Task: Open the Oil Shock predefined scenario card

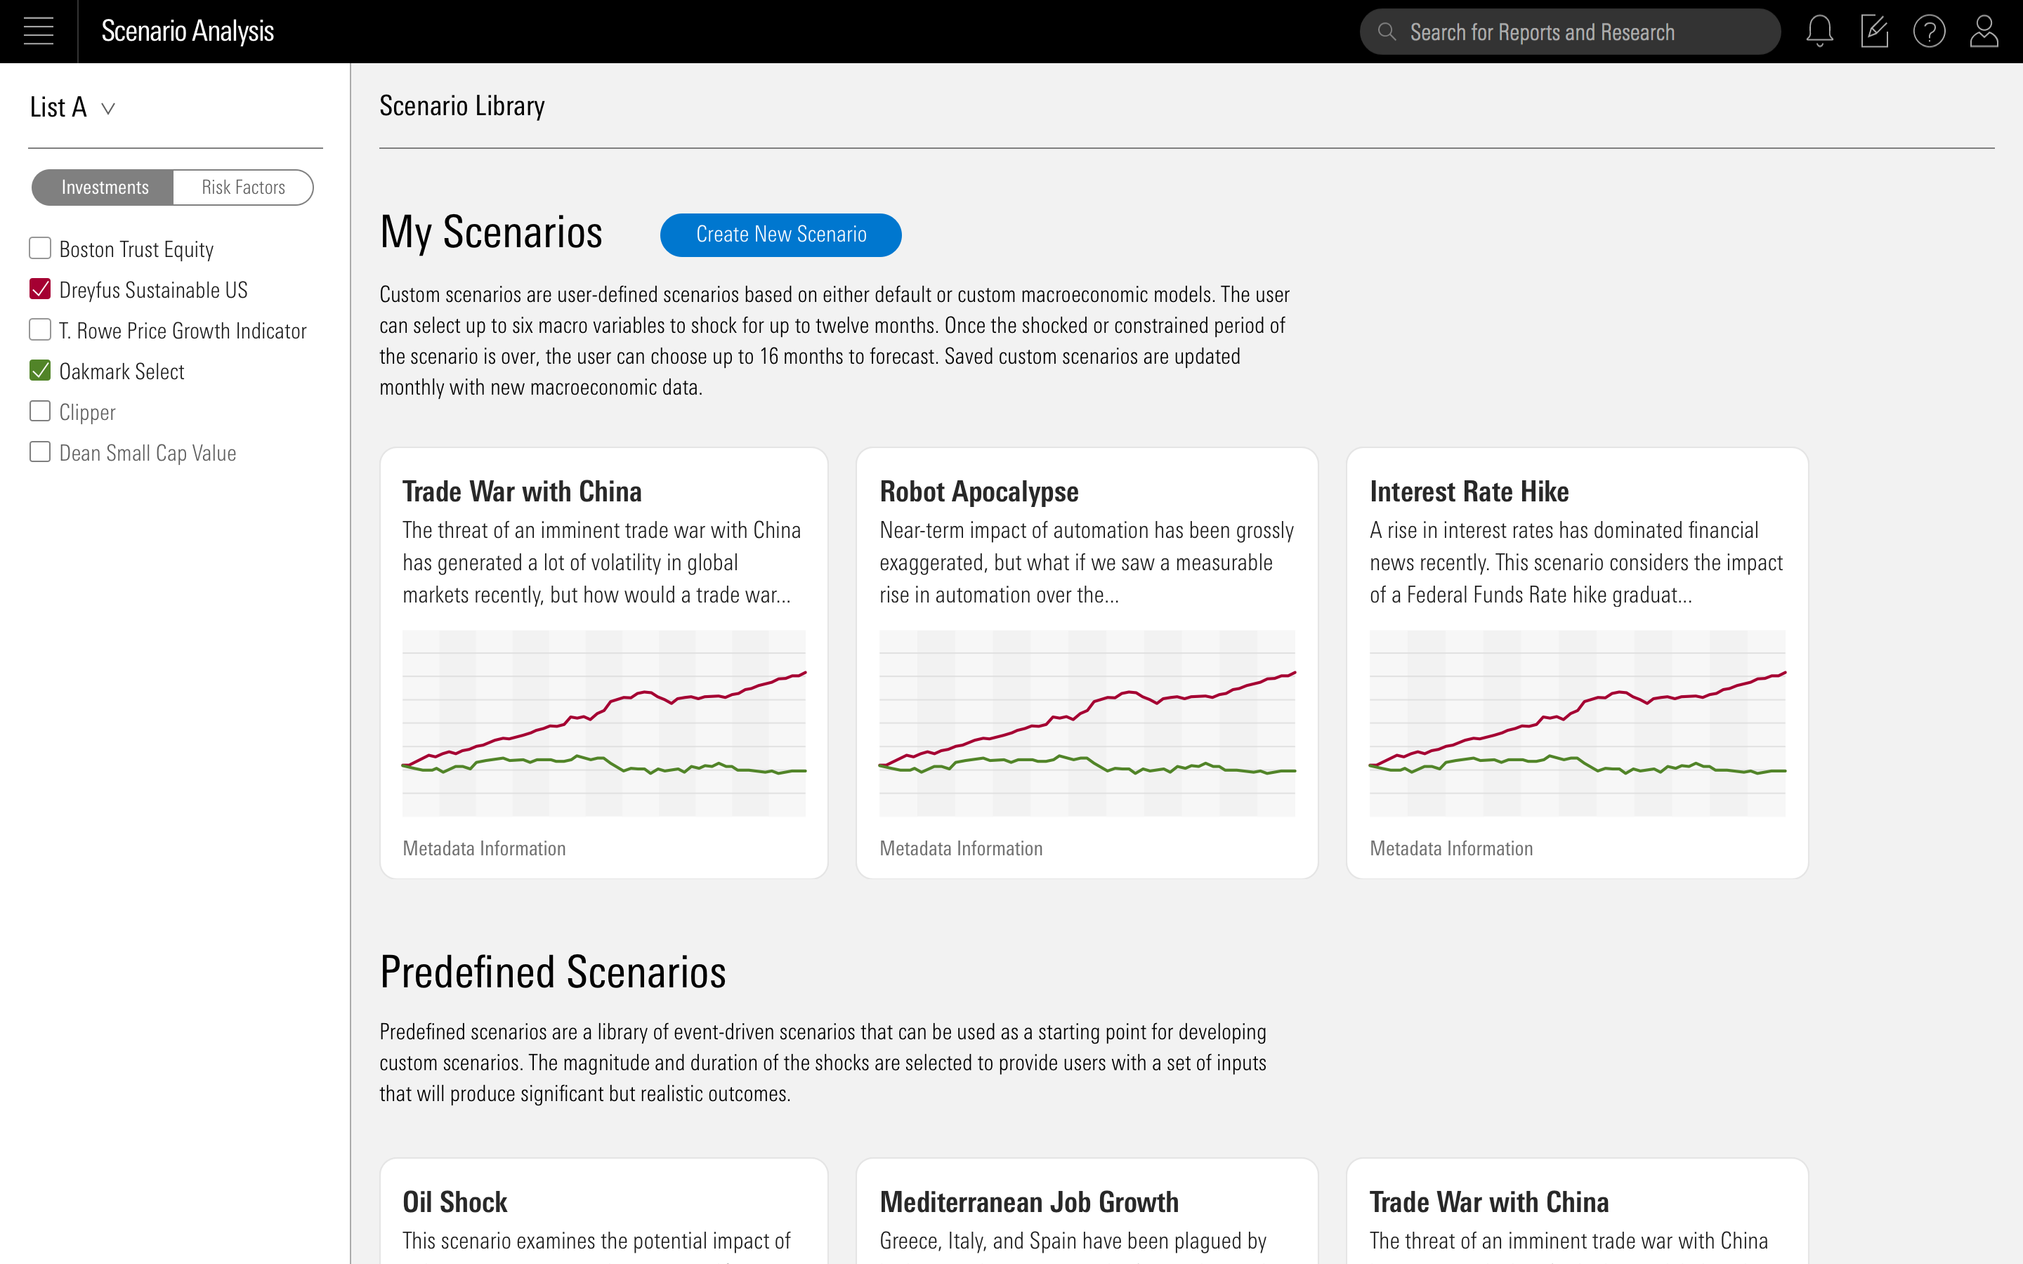Action: tap(603, 1212)
